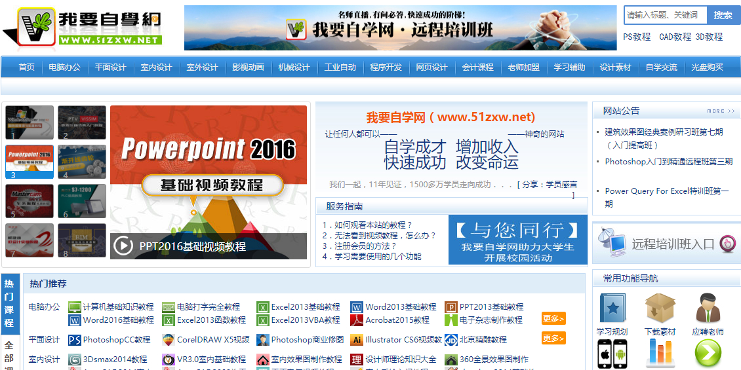Click the CorelDRAW balloon icon

169,340
